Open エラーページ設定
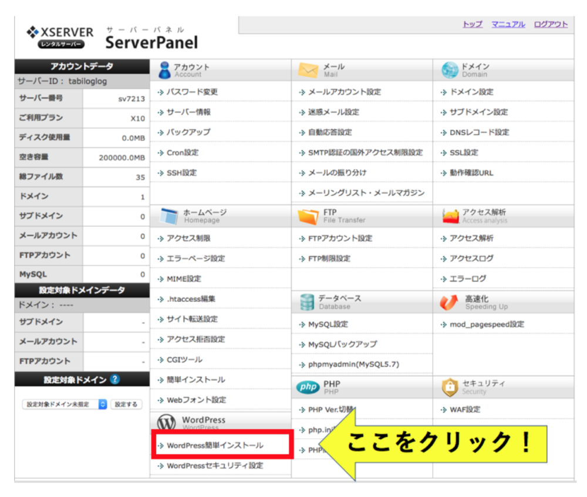This screenshot has width=587, height=497. pos(196,258)
